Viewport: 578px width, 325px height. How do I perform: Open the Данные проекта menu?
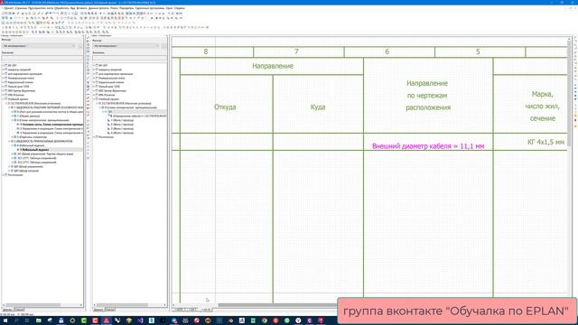[98, 8]
